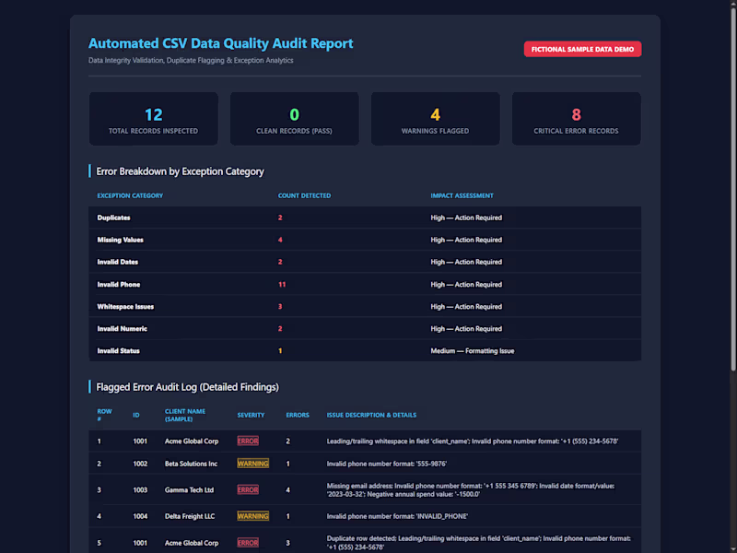Select the Delta Freight LLC client name
Viewport: 737px width, 553px height.
click(190, 516)
